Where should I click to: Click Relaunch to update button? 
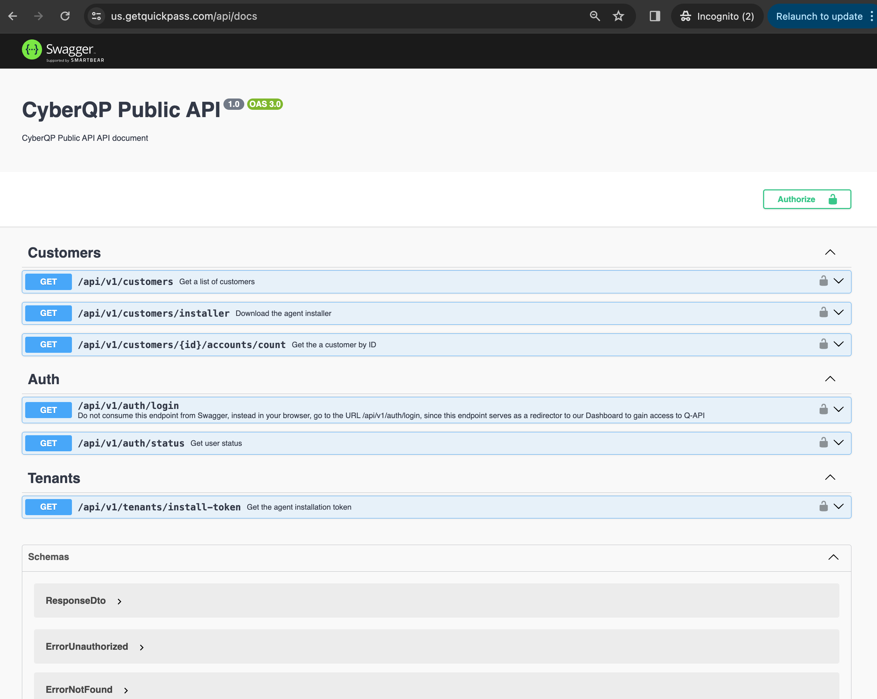[x=819, y=16]
